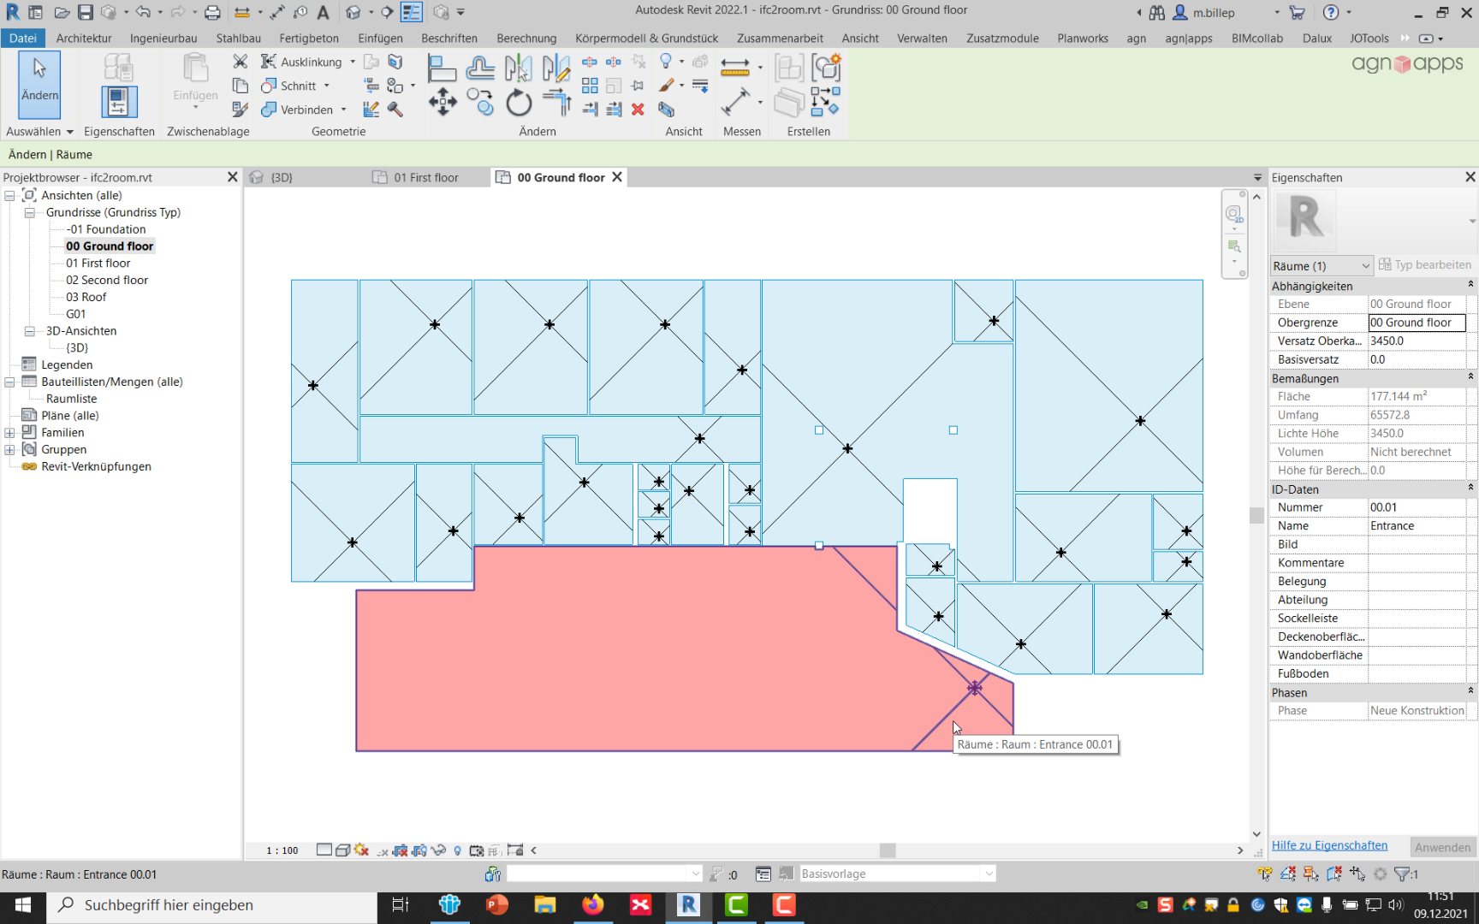Click the red Delete X icon
The width and height of the screenshot is (1479, 924).
coord(638,110)
